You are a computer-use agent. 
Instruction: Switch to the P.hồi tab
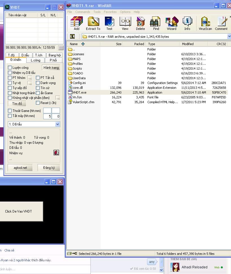tap(53, 60)
